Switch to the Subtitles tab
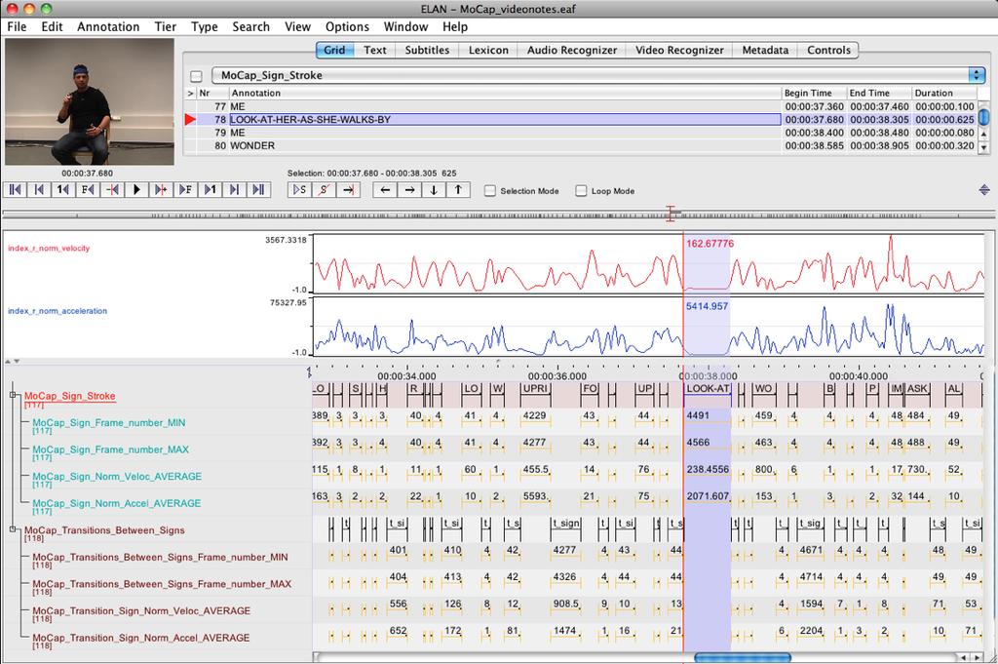Screen dimensions: 998x664 pyautogui.click(x=427, y=51)
